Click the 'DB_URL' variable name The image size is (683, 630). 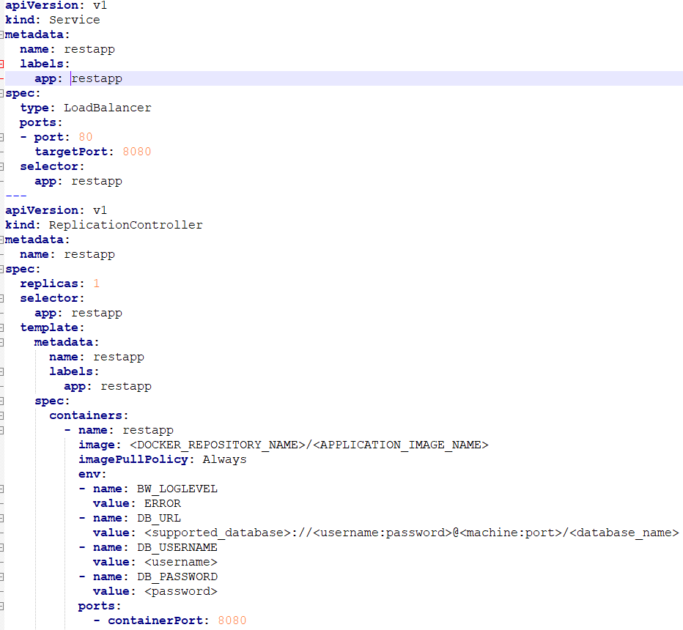click(159, 518)
